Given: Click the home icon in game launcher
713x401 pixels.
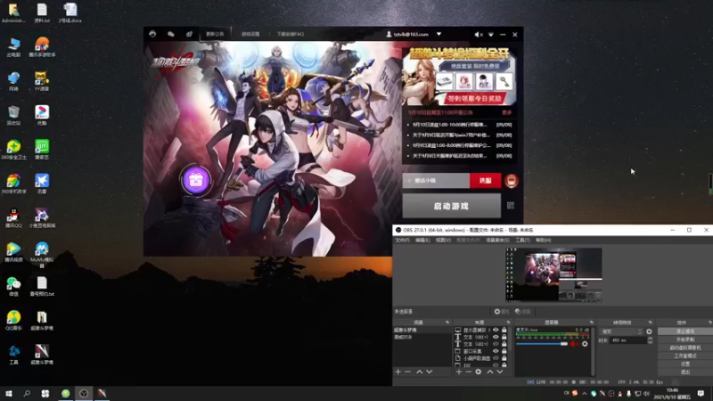Looking at the screenshot, I should point(152,34).
